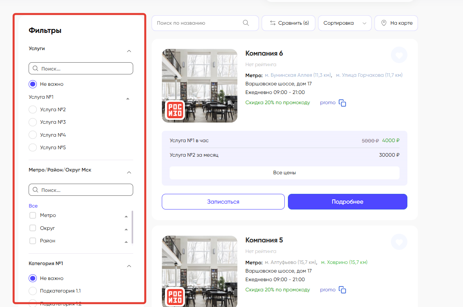Check the Метро checkbox
463x307 pixels.
(x=33, y=215)
